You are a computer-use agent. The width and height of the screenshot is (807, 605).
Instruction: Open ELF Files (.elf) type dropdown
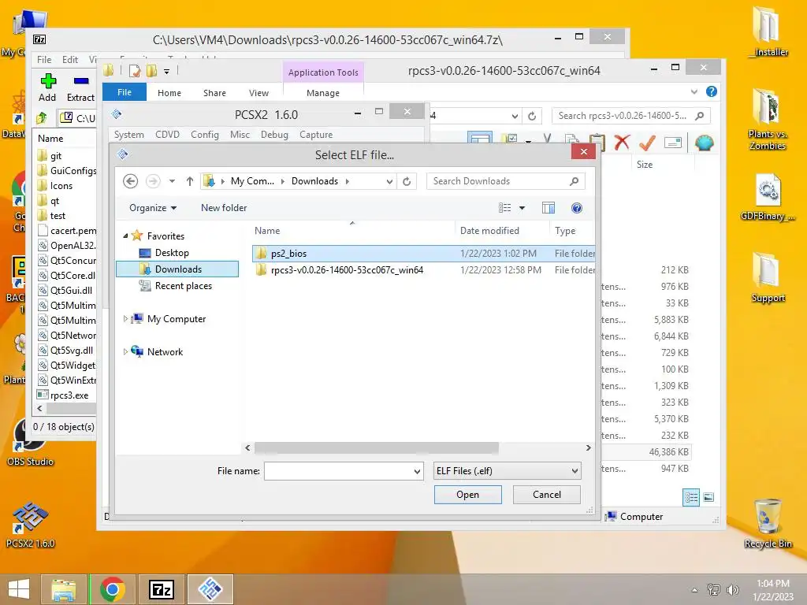click(x=508, y=471)
